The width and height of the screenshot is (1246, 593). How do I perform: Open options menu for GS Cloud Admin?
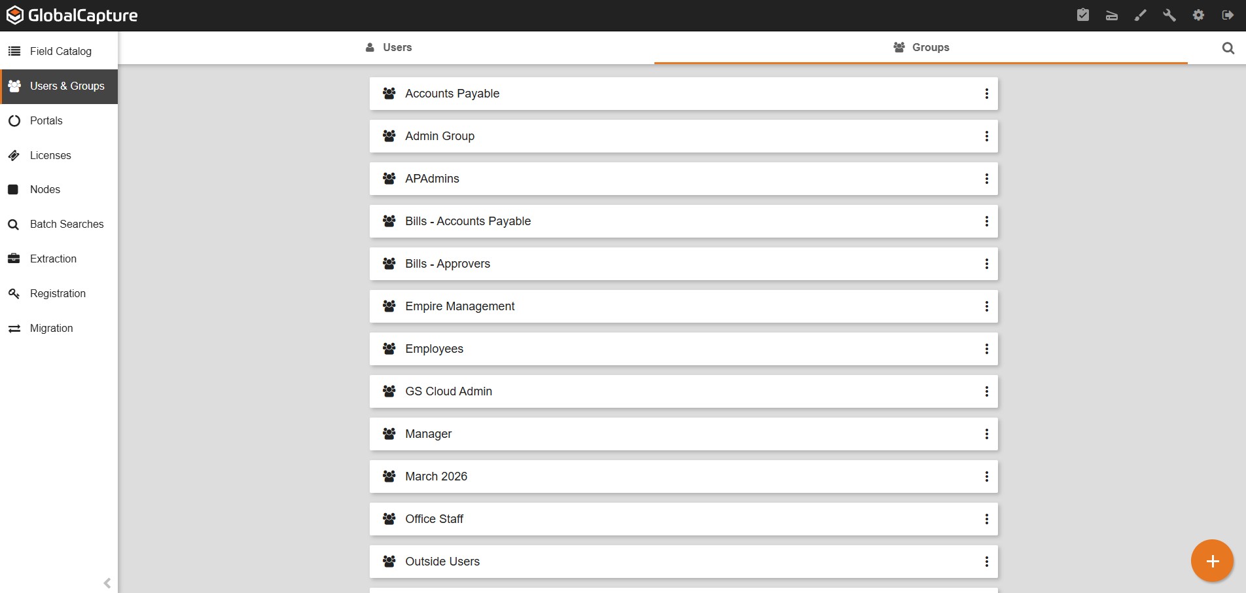(x=986, y=391)
